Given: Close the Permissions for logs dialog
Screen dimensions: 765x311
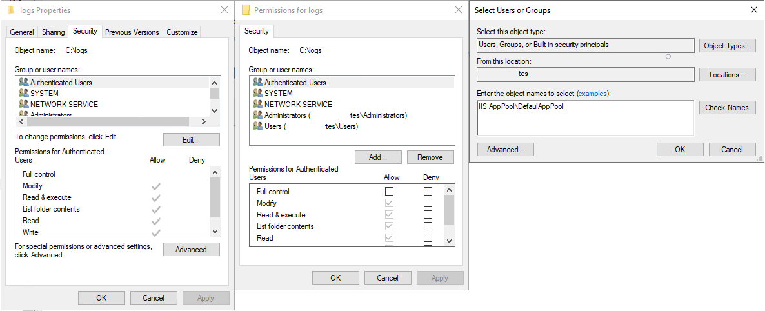Looking at the screenshot, I should click(x=459, y=9).
